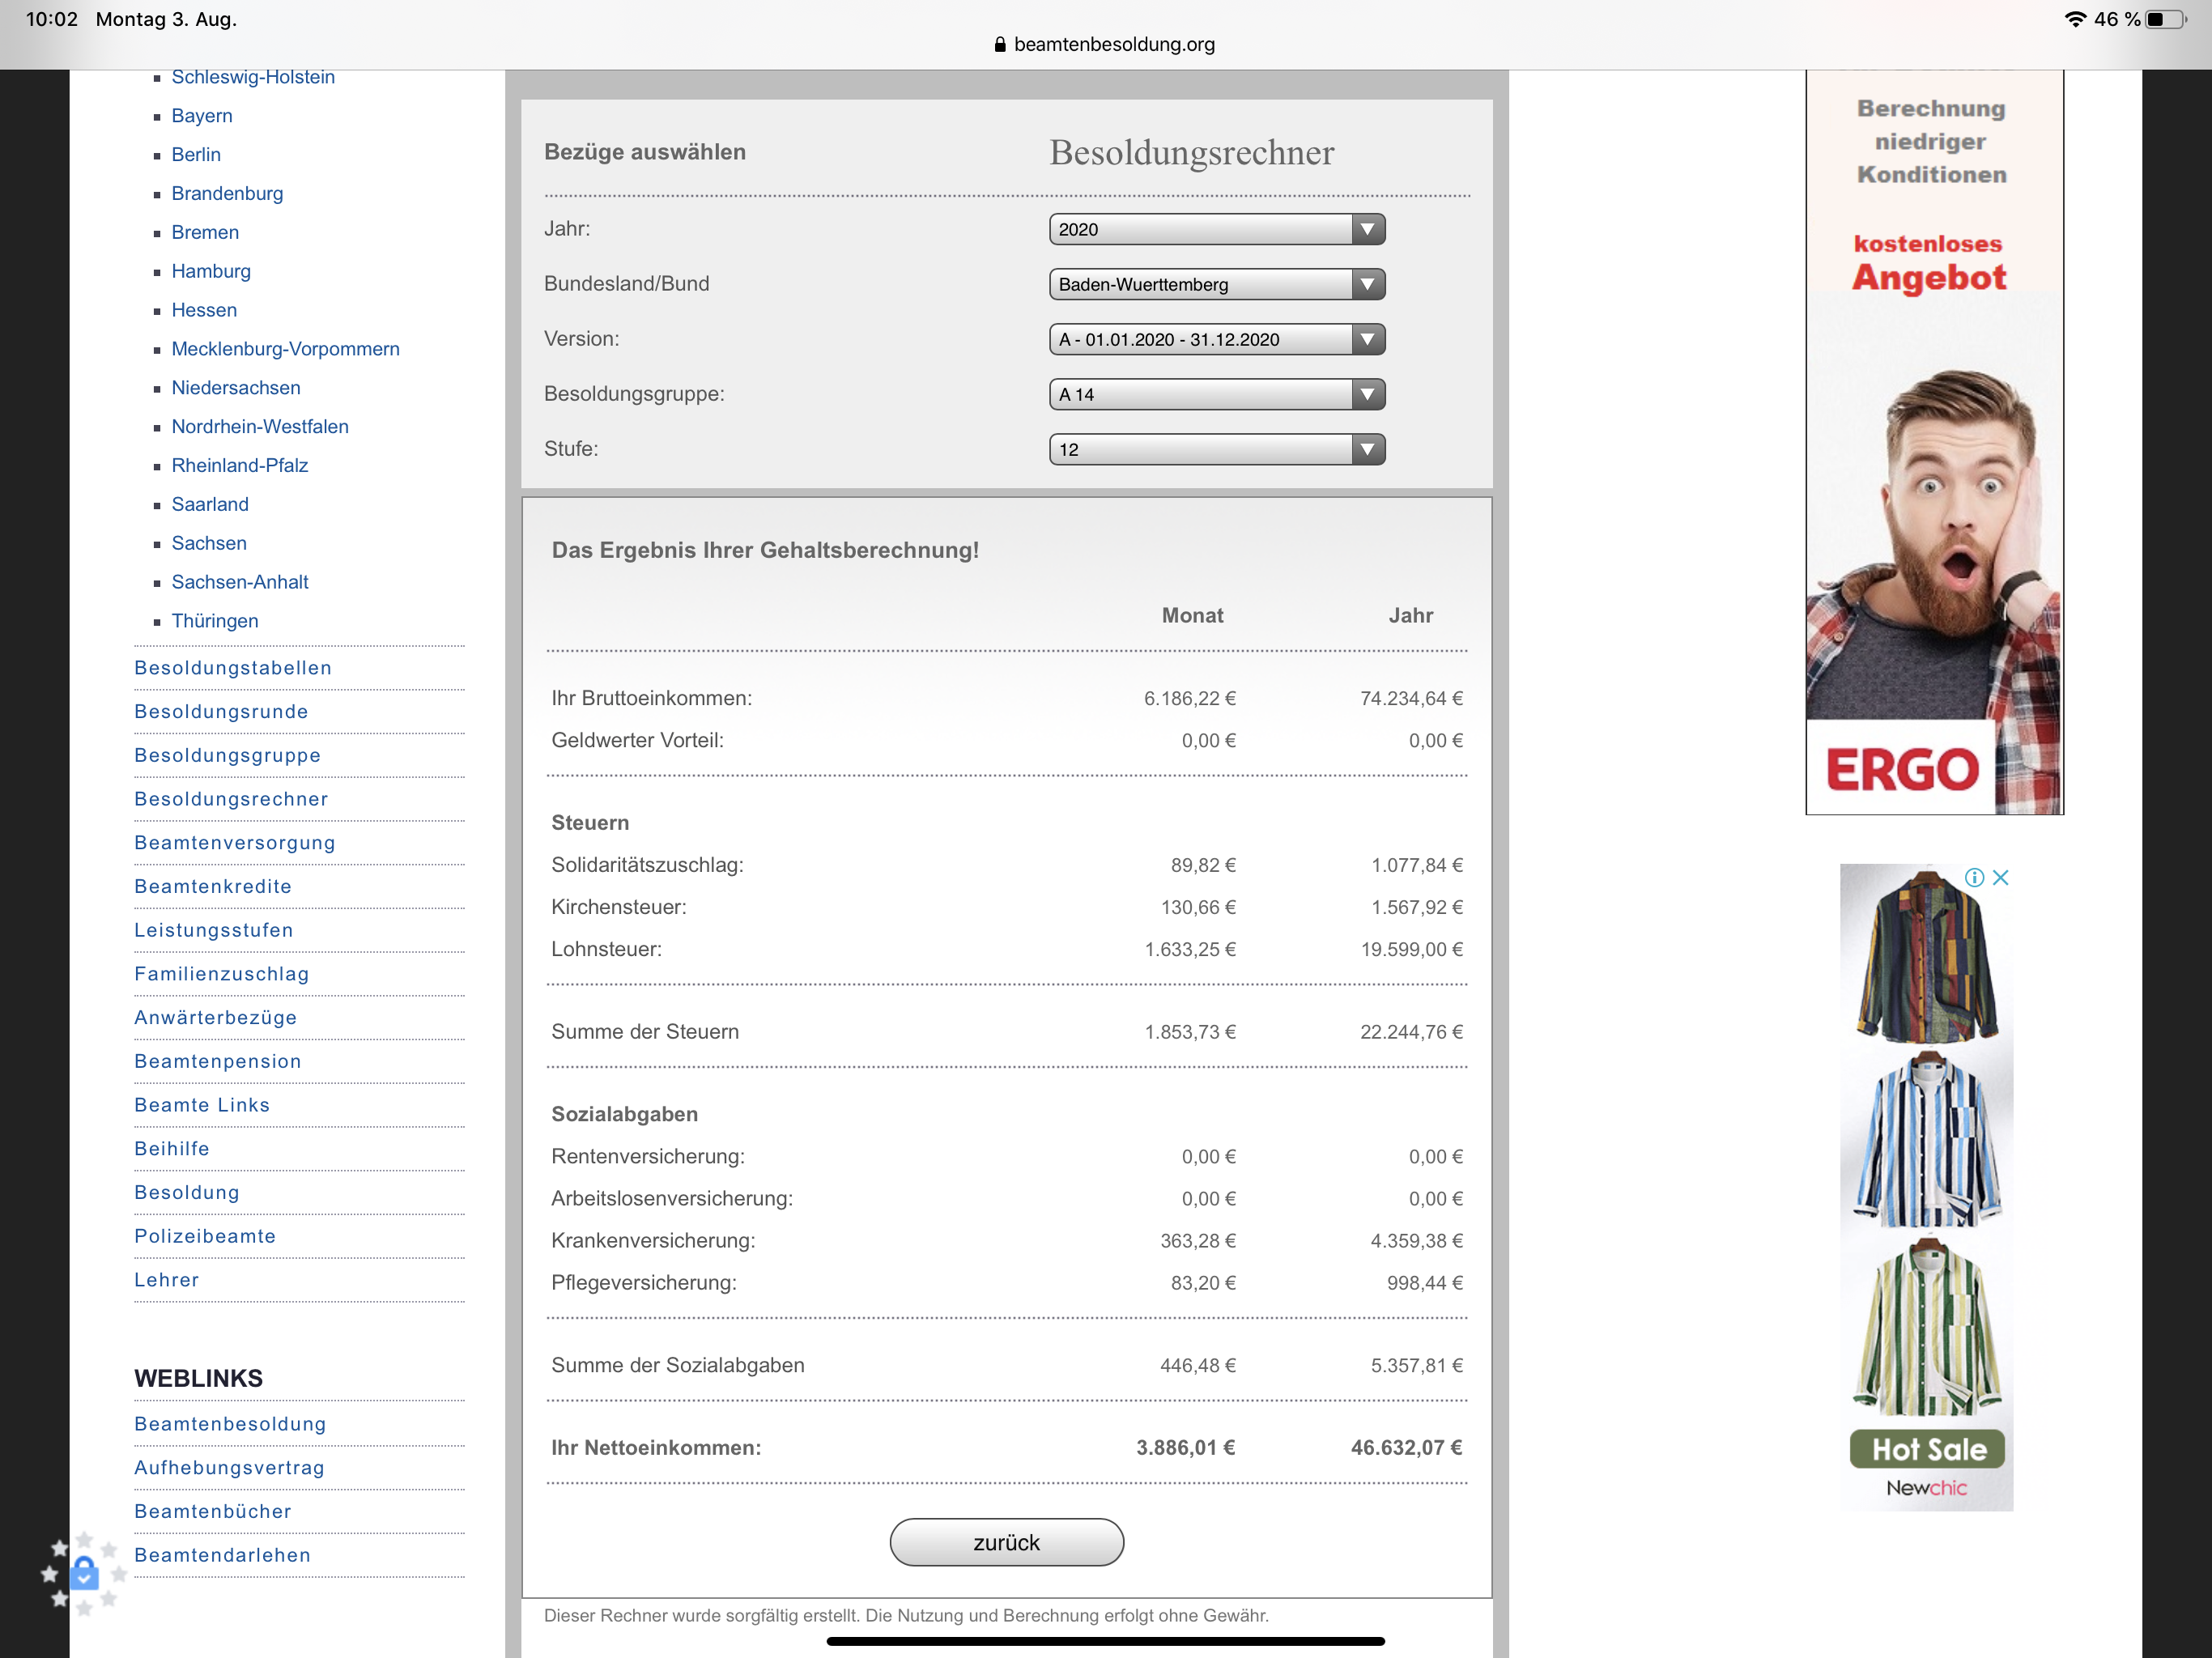The height and width of the screenshot is (1658, 2212).
Task: Click the ERGO logo in advertisement
Action: [x=1902, y=770]
